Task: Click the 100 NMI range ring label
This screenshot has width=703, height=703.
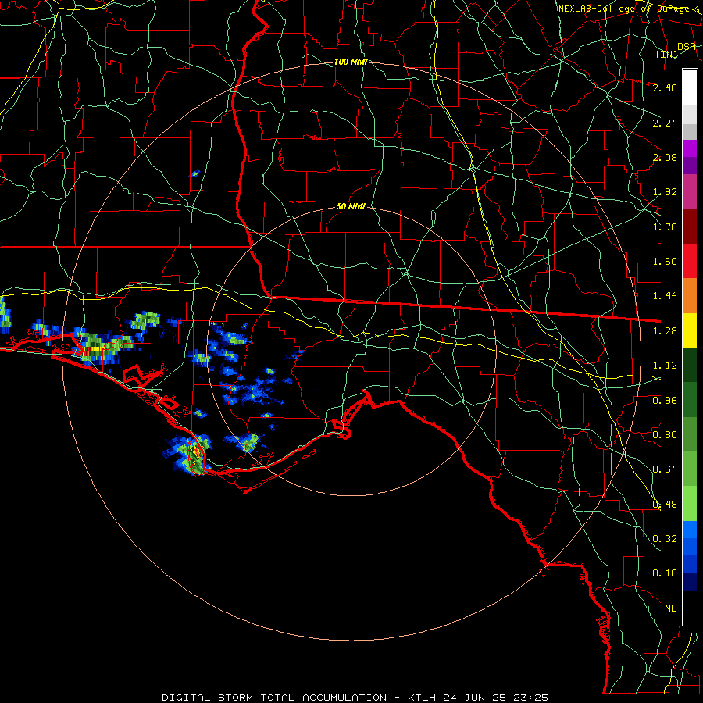Action: [x=351, y=62]
